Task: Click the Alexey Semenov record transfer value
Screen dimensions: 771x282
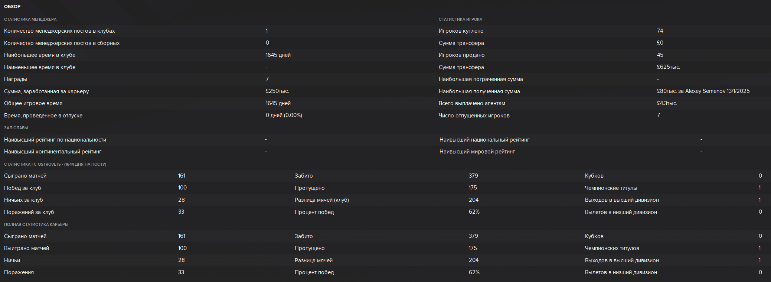Action: click(703, 91)
